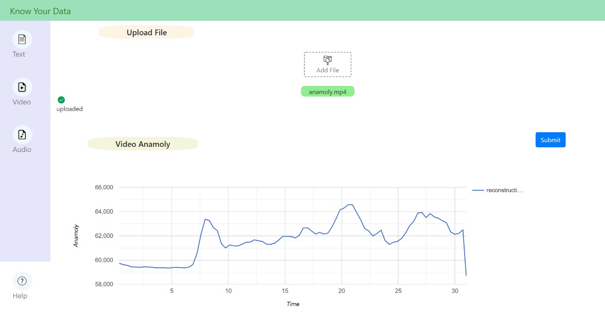Click the blue legend line marker

[478, 190]
